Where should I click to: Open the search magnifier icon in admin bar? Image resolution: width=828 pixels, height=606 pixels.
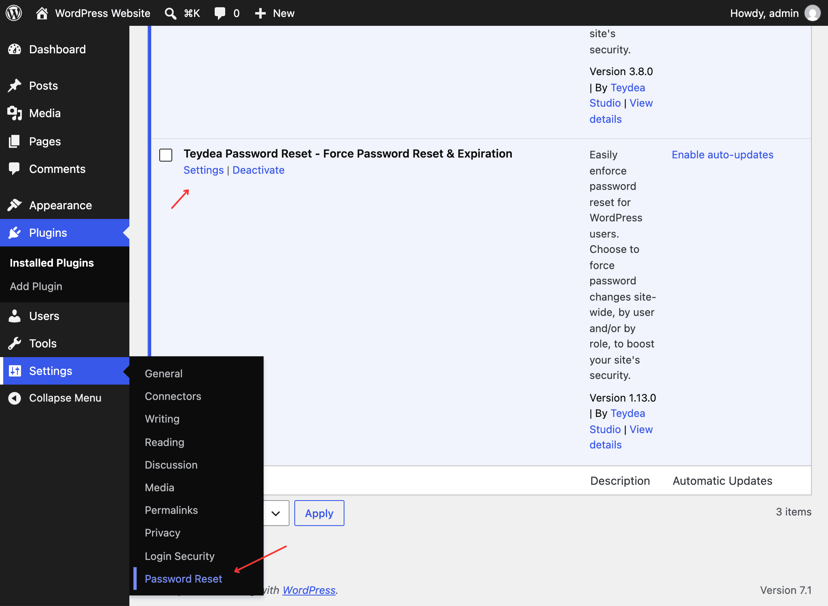point(170,13)
